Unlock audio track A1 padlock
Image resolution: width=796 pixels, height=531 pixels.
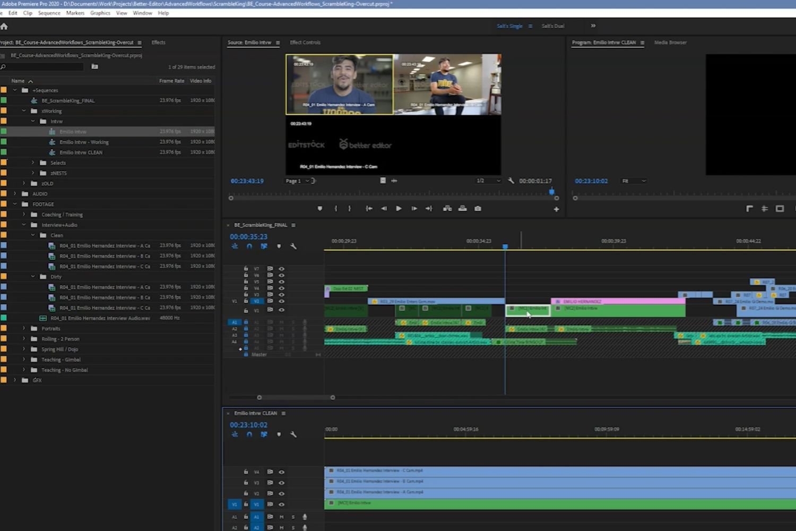(x=245, y=322)
